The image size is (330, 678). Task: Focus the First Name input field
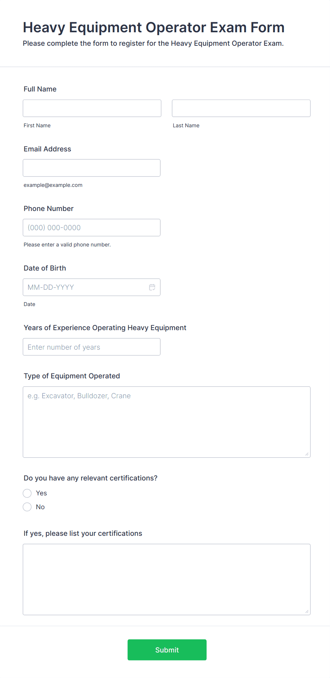coord(92,108)
